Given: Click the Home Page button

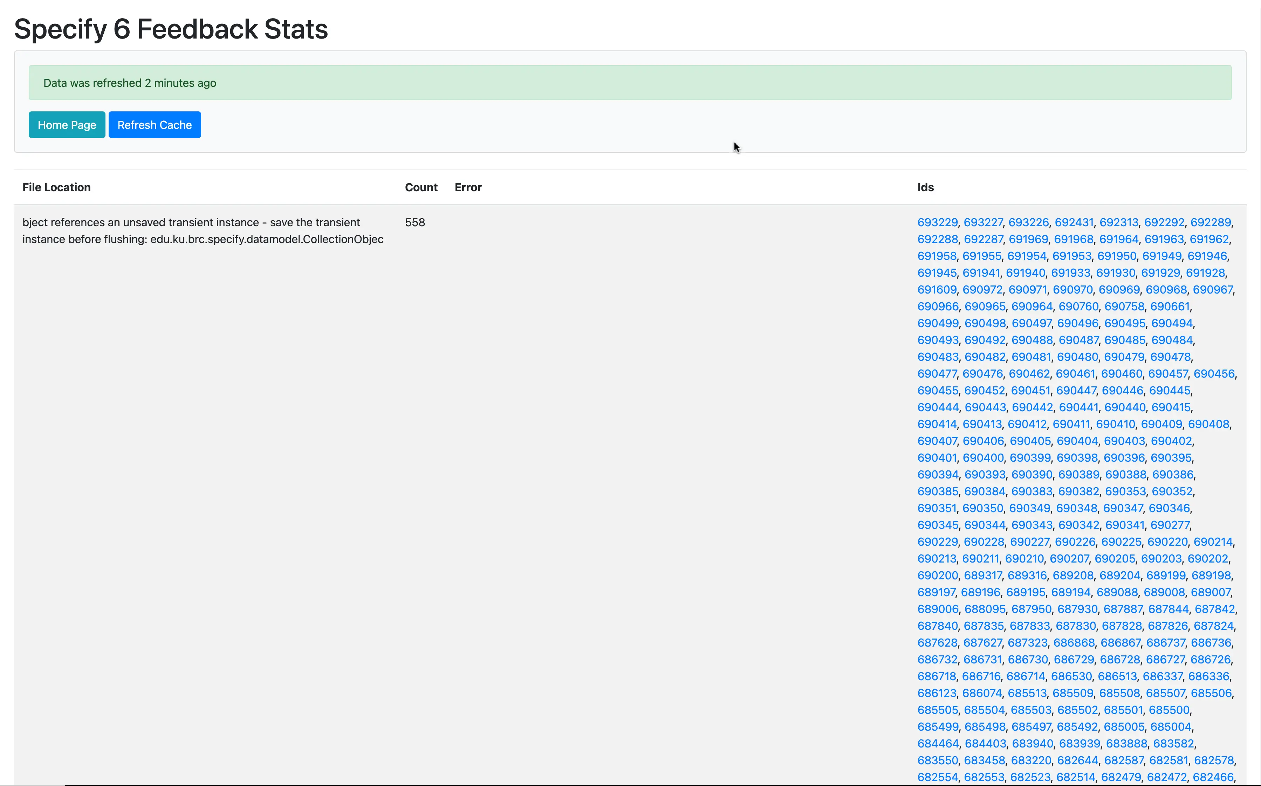Looking at the screenshot, I should [67, 125].
